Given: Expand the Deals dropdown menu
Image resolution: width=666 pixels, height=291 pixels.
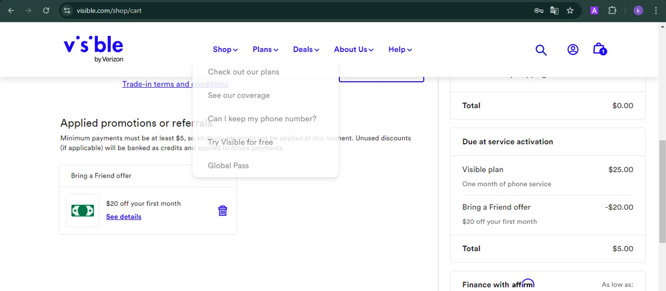Looking at the screenshot, I should coord(306,49).
